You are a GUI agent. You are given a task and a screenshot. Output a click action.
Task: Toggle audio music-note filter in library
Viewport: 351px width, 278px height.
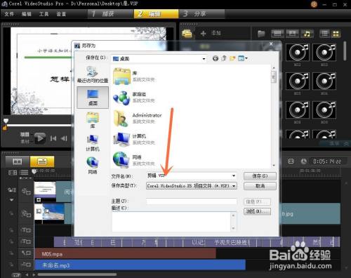tap(307, 34)
